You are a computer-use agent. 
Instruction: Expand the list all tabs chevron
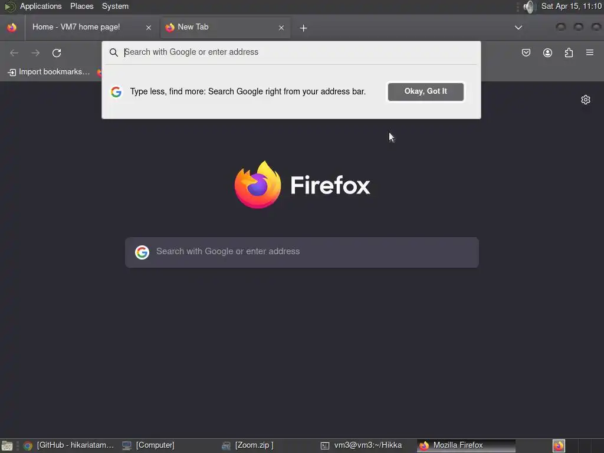coord(518,27)
